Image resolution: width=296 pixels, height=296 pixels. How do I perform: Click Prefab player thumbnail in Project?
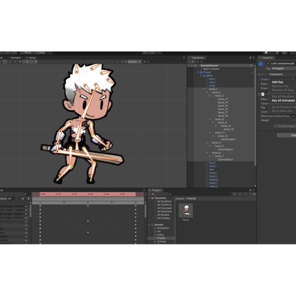[186, 211]
